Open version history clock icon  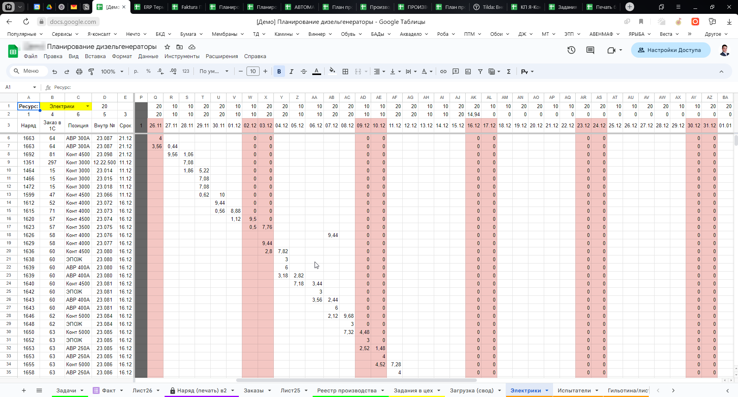[x=571, y=50]
